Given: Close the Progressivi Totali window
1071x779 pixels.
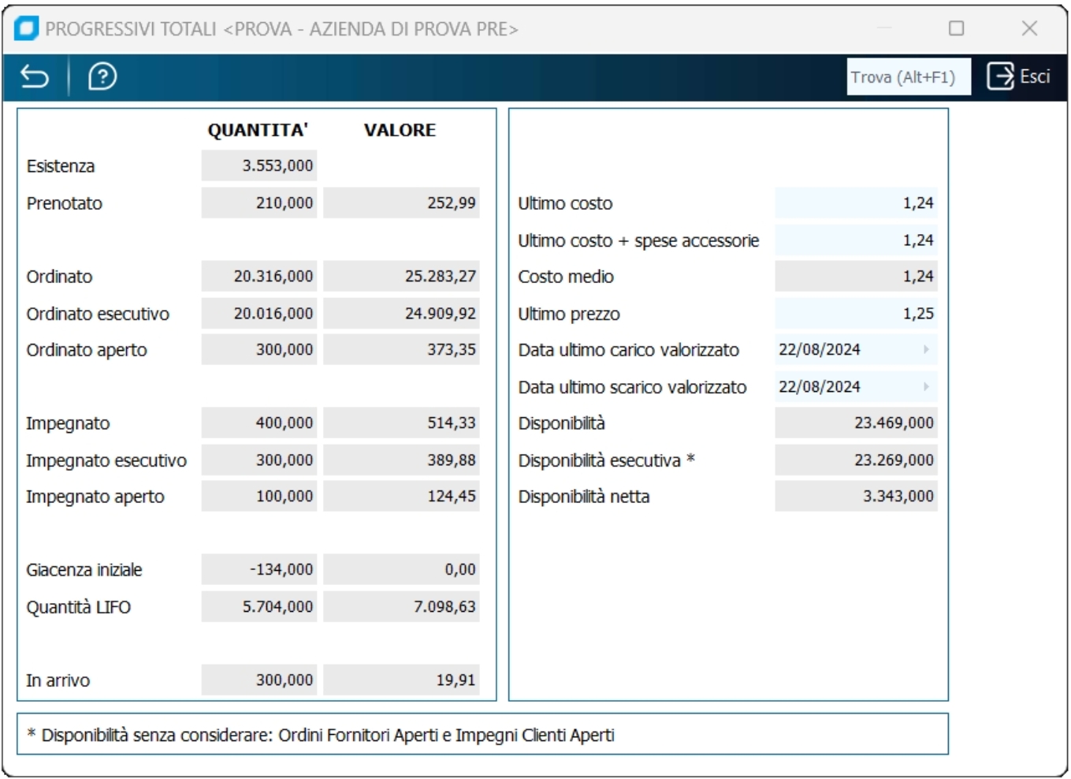Looking at the screenshot, I should coord(1029,28).
